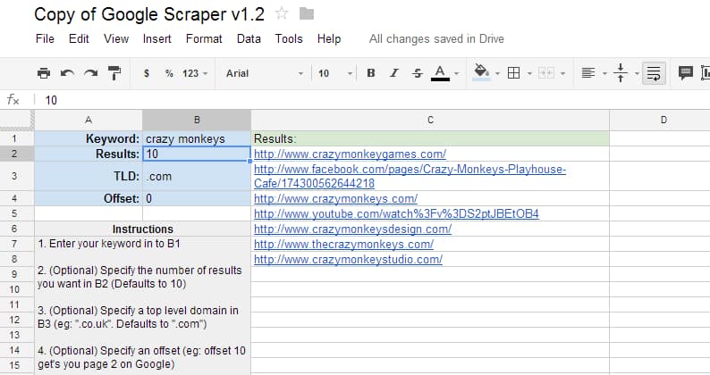The height and width of the screenshot is (375, 710).
Task: Open the fill color picker
Action: pos(482,73)
